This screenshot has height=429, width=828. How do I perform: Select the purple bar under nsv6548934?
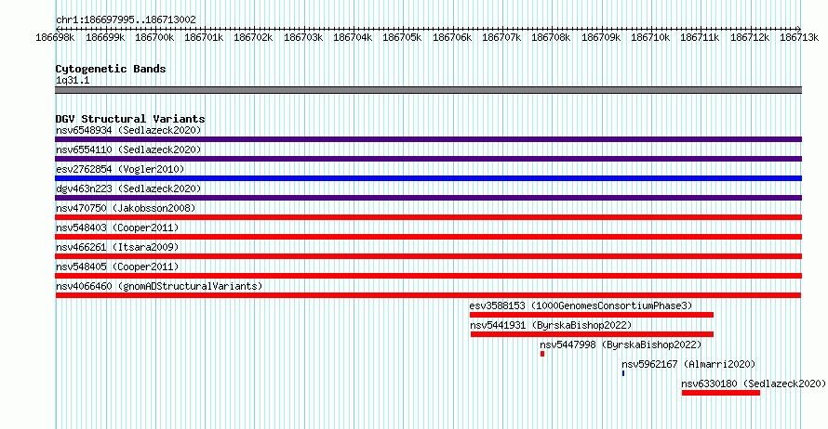[428, 139]
